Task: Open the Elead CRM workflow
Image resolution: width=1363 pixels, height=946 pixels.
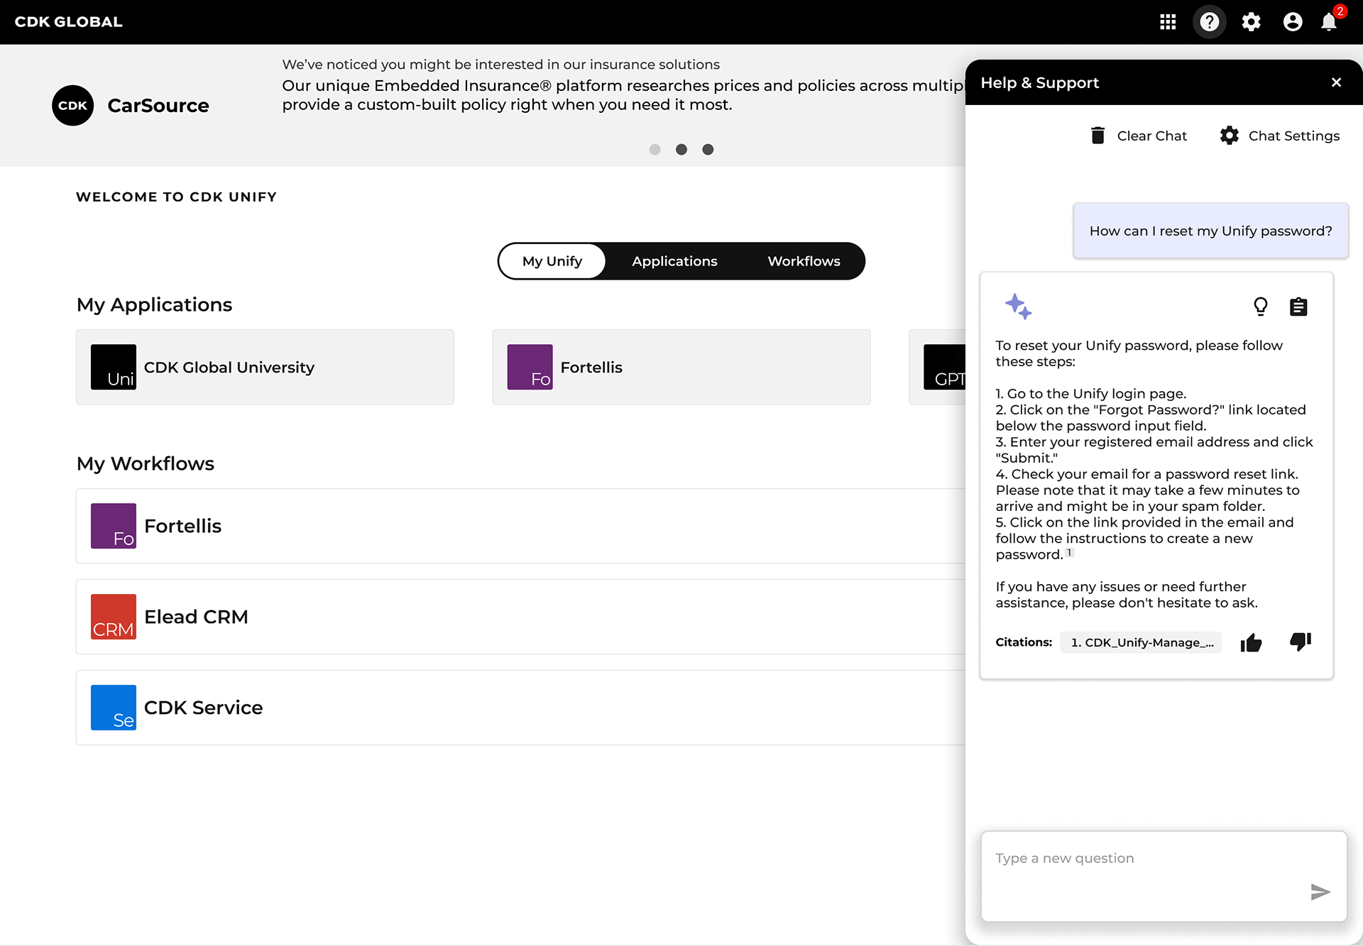Action: [x=521, y=617]
